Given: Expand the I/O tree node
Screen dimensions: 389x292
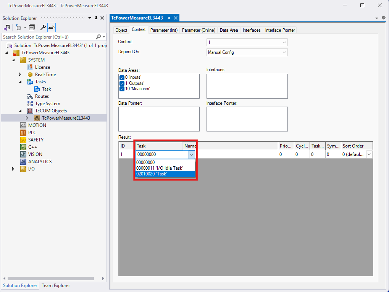Looking at the screenshot, I should (14, 169).
